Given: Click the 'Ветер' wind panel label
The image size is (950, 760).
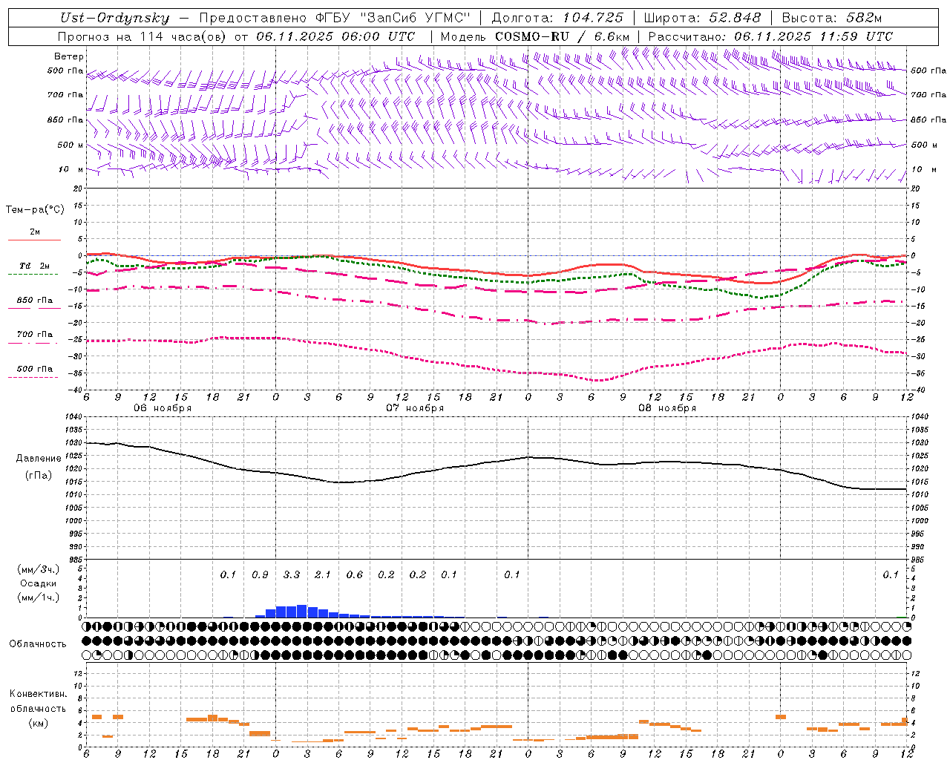Looking at the screenshot, I should coord(69,56).
